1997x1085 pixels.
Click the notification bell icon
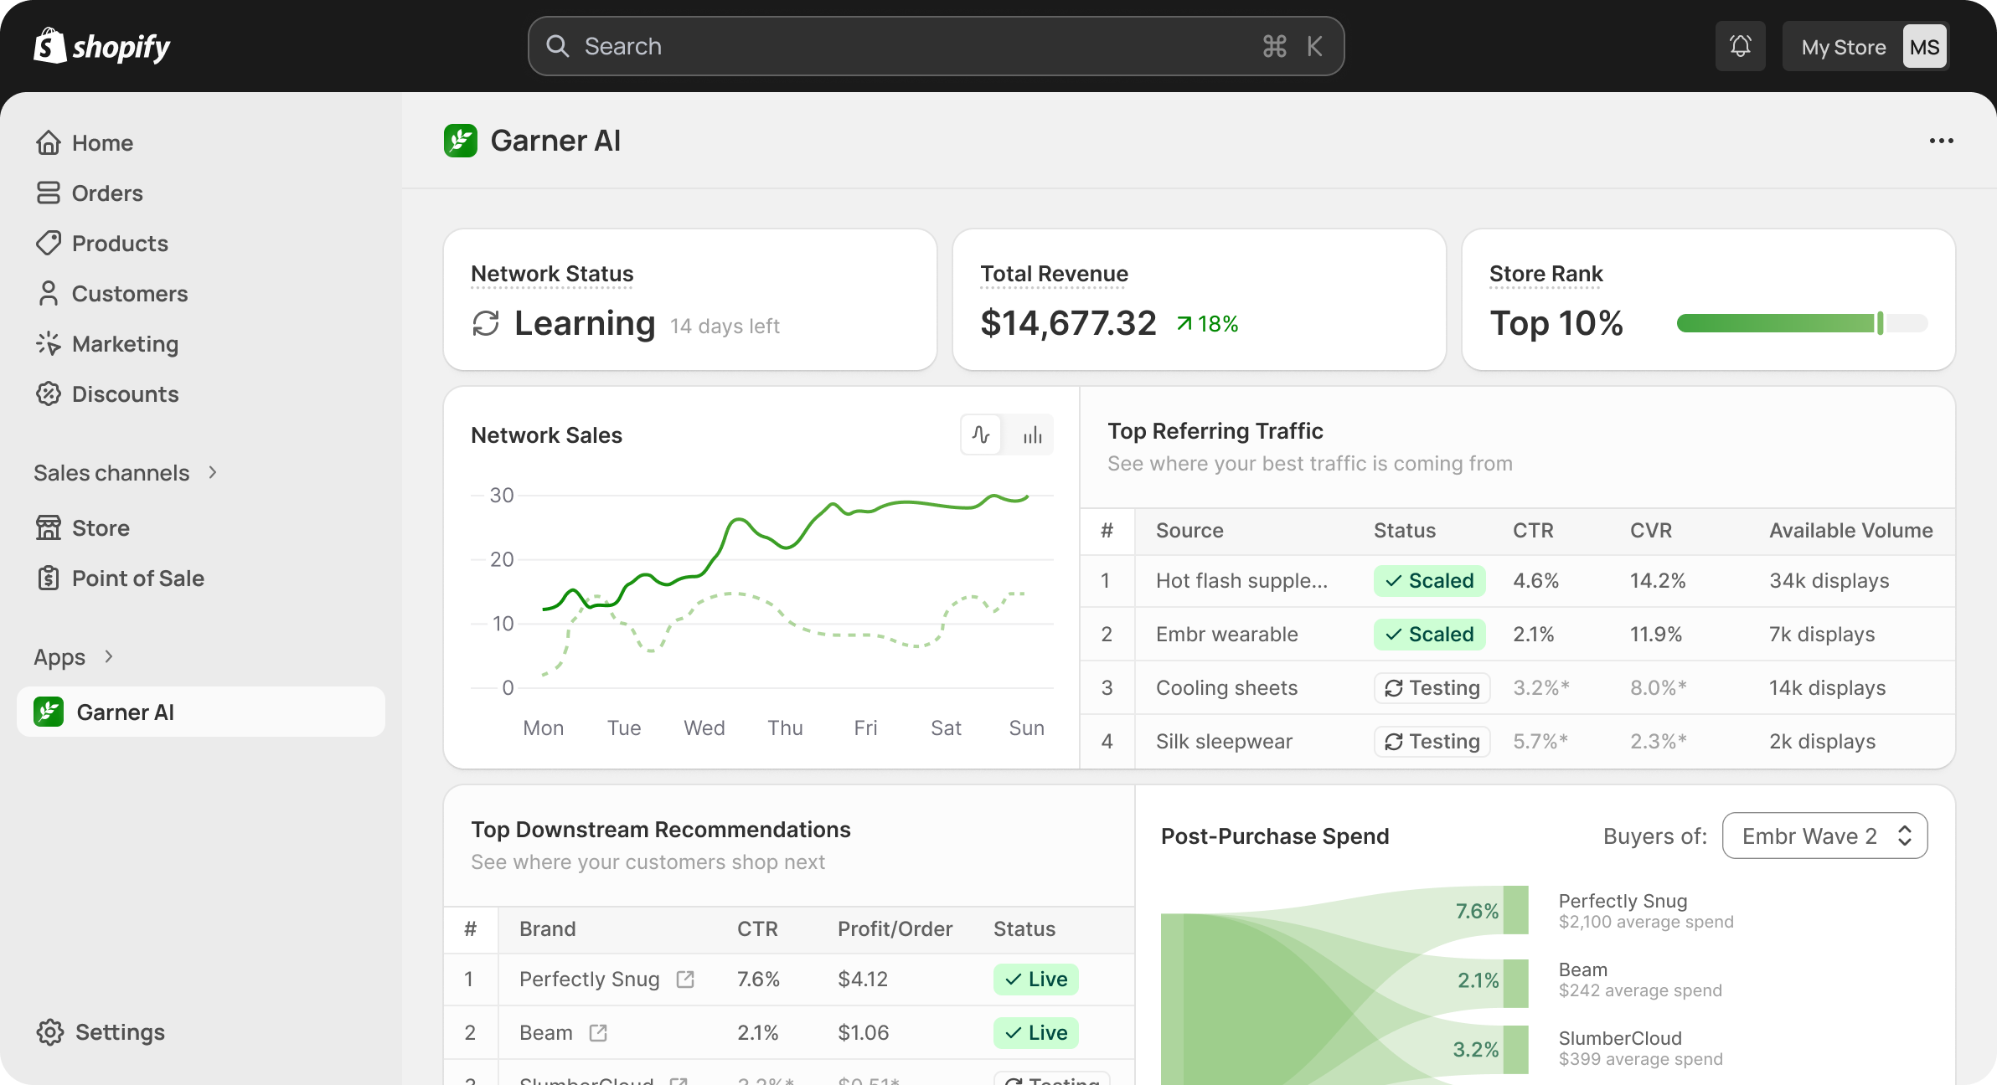click(1741, 46)
